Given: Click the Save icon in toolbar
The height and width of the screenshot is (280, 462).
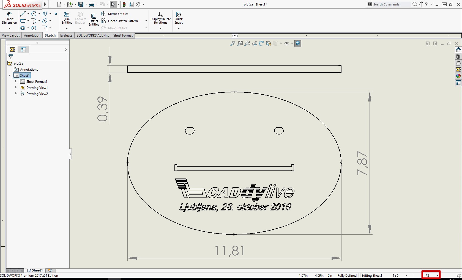Looking at the screenshot, I should [x=81, y=4].
